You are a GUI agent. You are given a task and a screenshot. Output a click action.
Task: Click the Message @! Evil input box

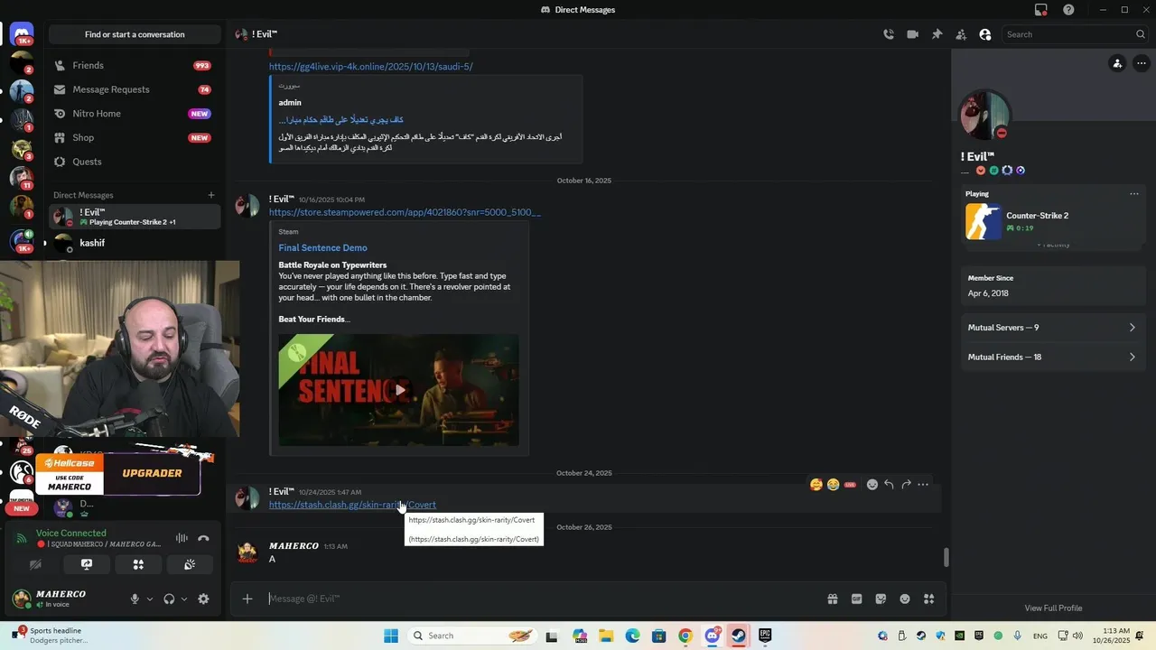click(x=542, y=599)
